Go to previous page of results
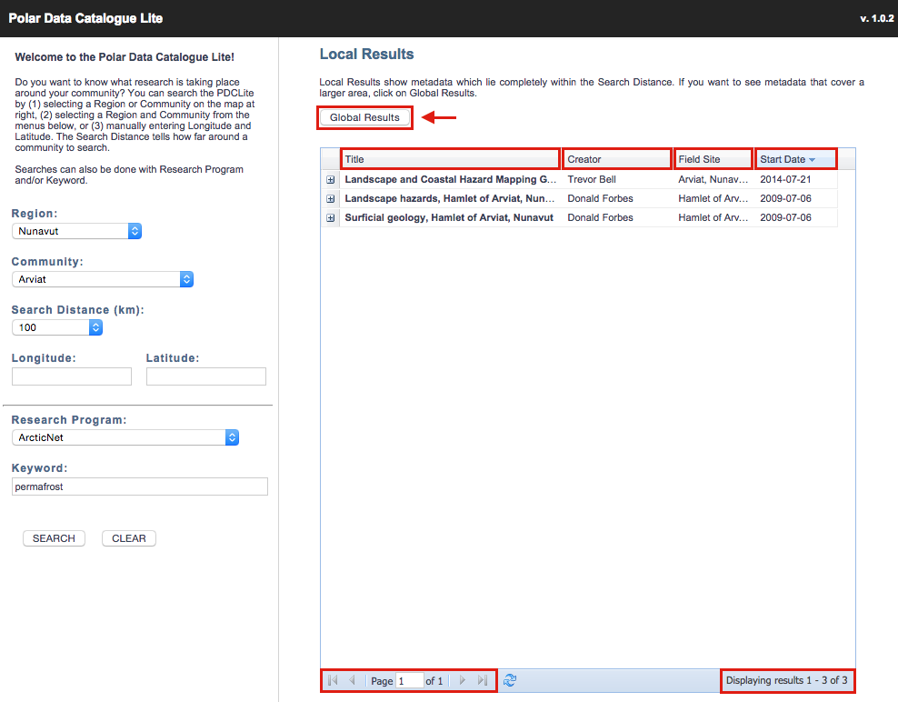This screenshot has height=702, width=898. coord(353,680)
